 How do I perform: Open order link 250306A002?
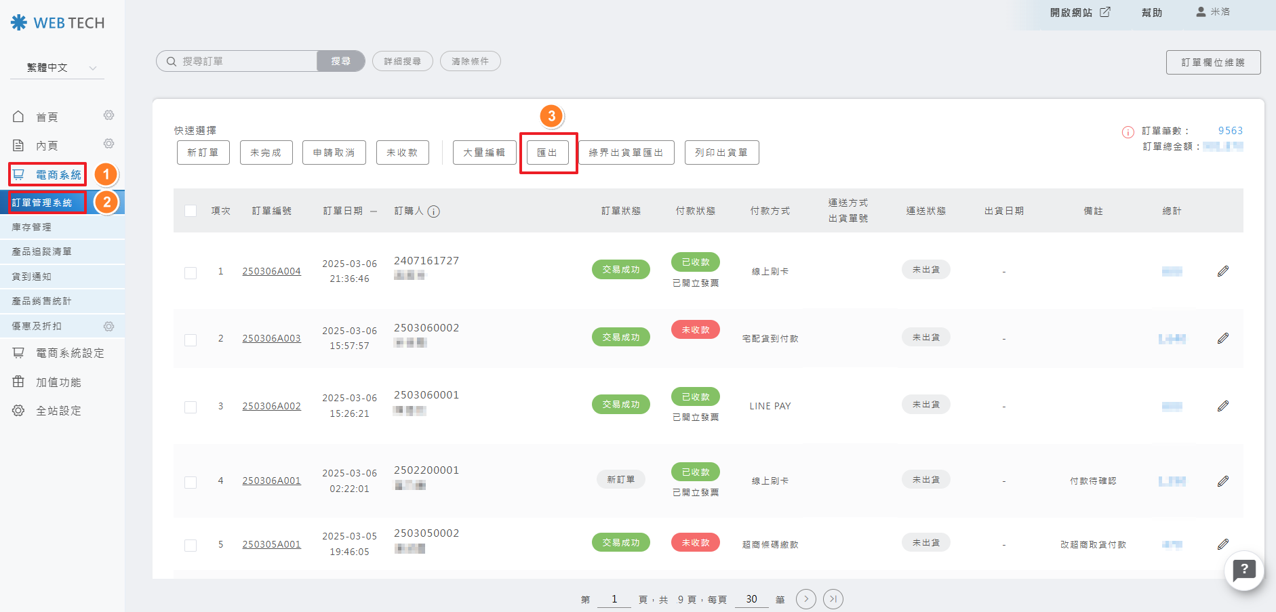coord(271,406)
